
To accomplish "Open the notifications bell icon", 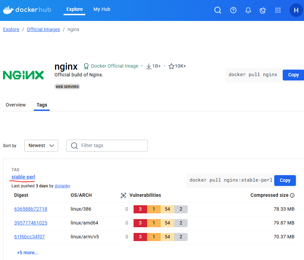I will (248, 10).
